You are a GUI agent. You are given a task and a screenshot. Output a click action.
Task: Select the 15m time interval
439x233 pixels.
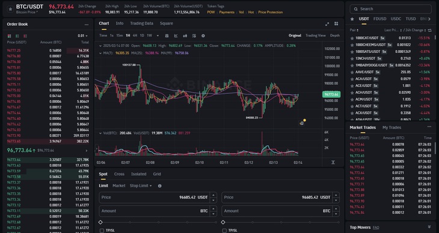pyautogui.click(x=120, y=36)
